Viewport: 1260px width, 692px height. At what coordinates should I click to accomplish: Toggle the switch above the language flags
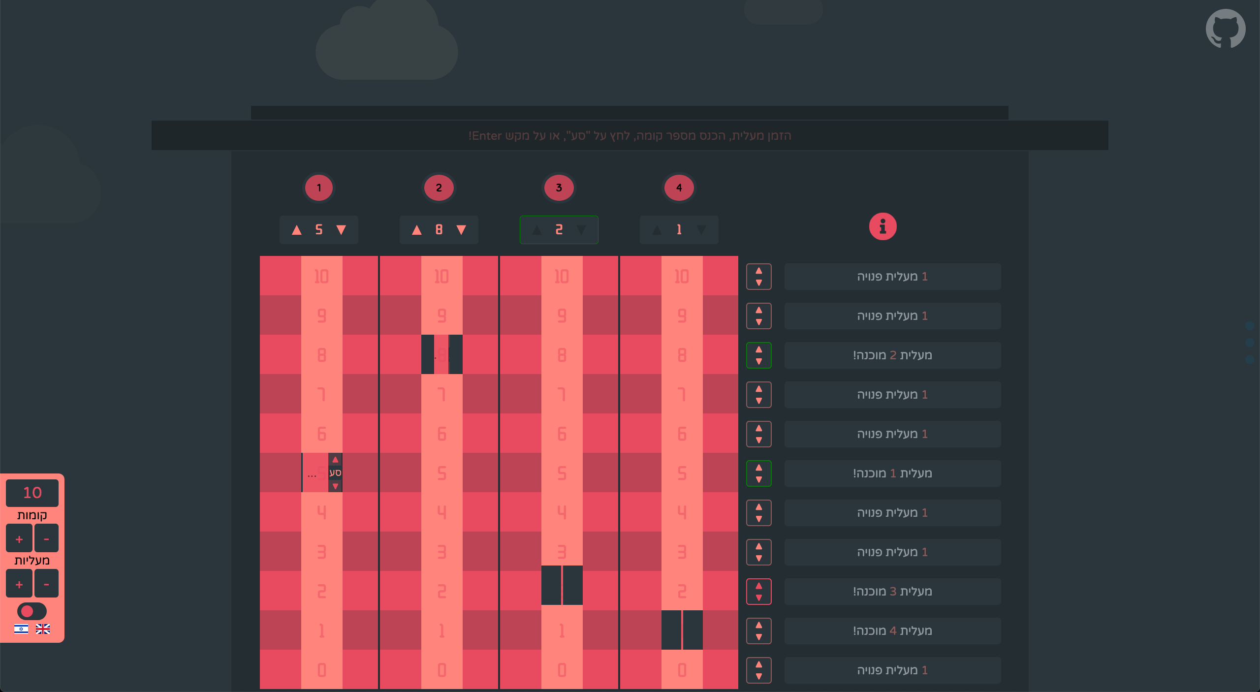[31, 611]
